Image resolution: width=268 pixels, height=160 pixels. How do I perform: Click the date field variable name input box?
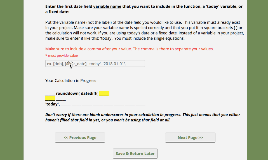95,63
